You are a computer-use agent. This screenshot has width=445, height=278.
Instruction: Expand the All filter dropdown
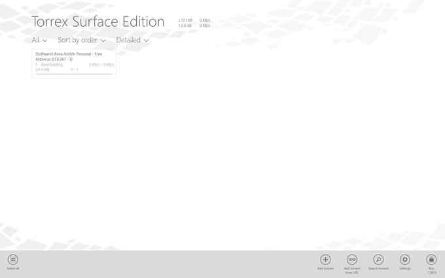click(x=39, y=41)
